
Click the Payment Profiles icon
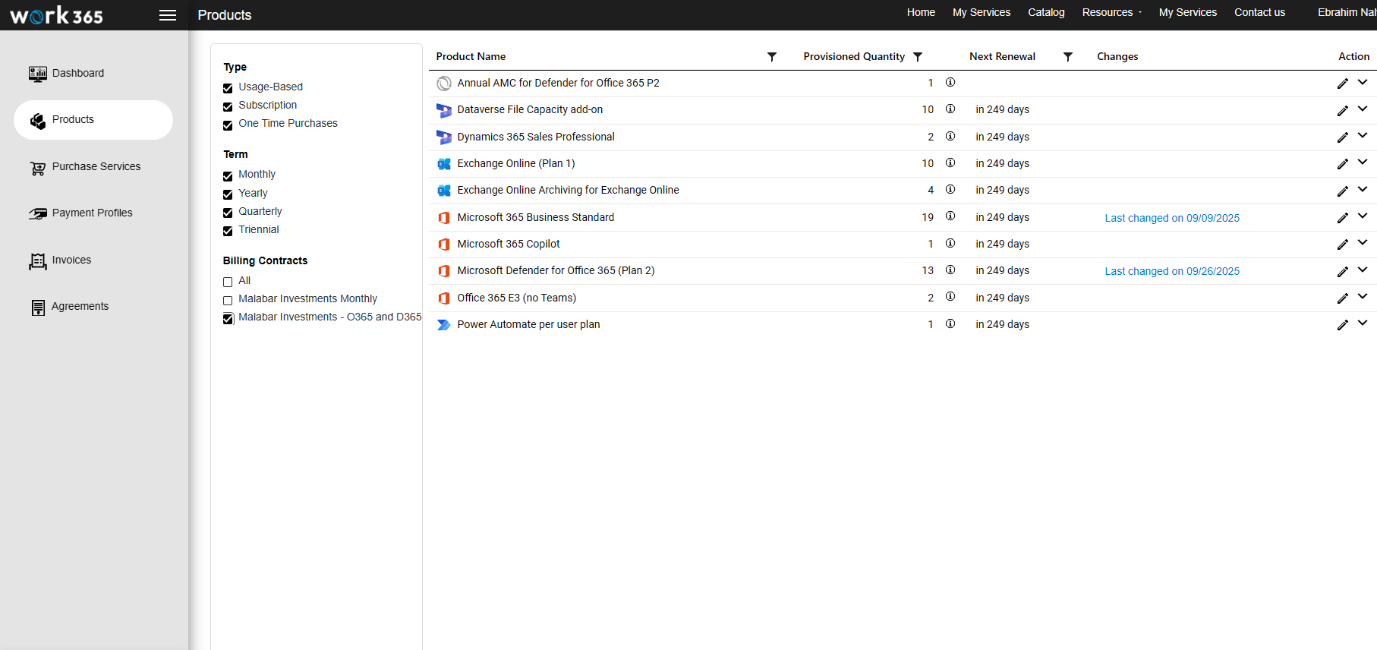click(38, 213)
